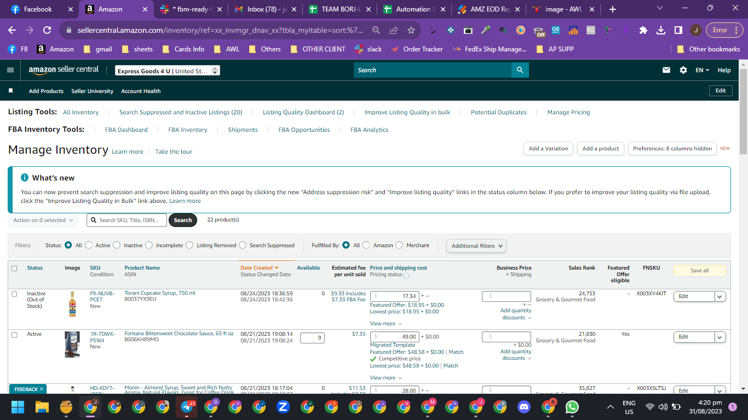Open WhatsApp from the taskbar
This screenshot has height=420, width=748.
572,407
